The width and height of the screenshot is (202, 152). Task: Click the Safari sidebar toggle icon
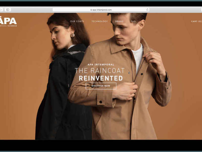[x=8, y=10]
